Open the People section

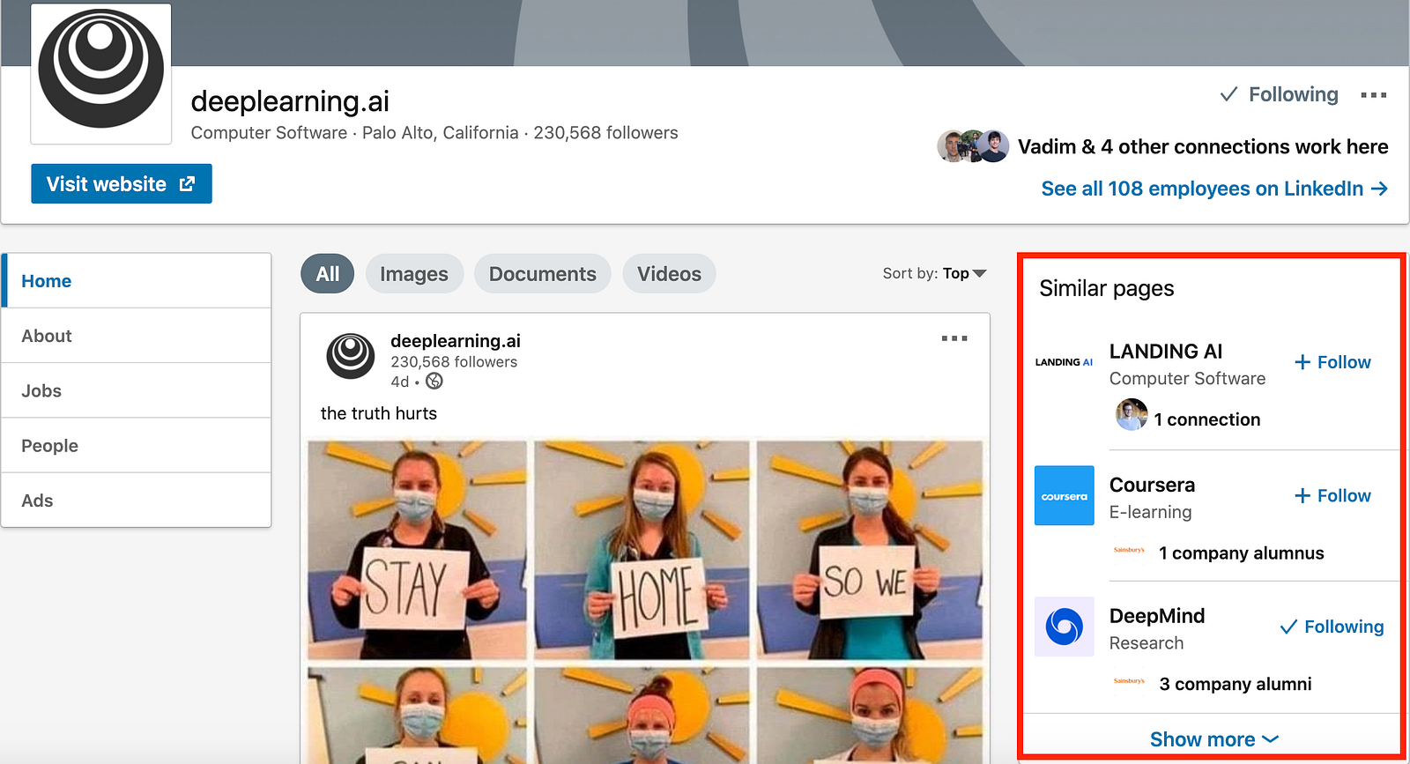coord(137,446)
